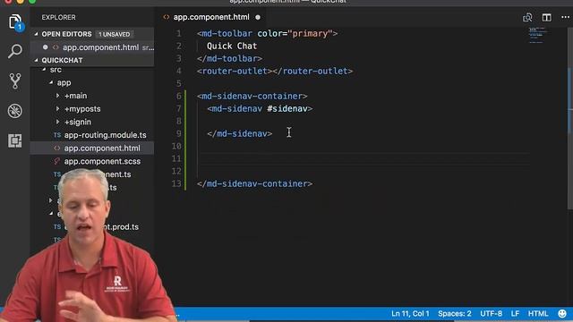
Task: Click the editor minimap
Action: (x=538, y=35)
